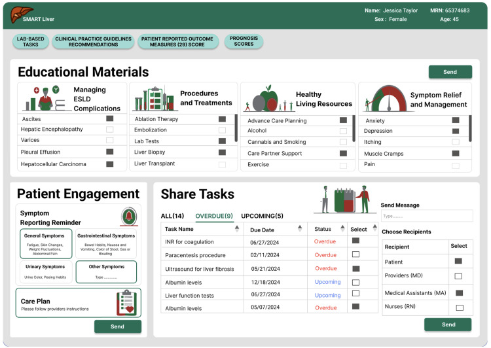Tick the Providers (MD) recipient checkbox
The image size is (491, 348).
tap(458, 276)
